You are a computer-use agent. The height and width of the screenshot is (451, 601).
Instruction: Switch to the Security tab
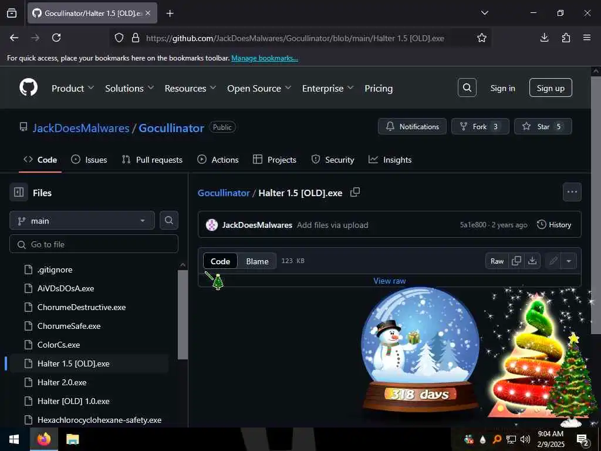332,160
